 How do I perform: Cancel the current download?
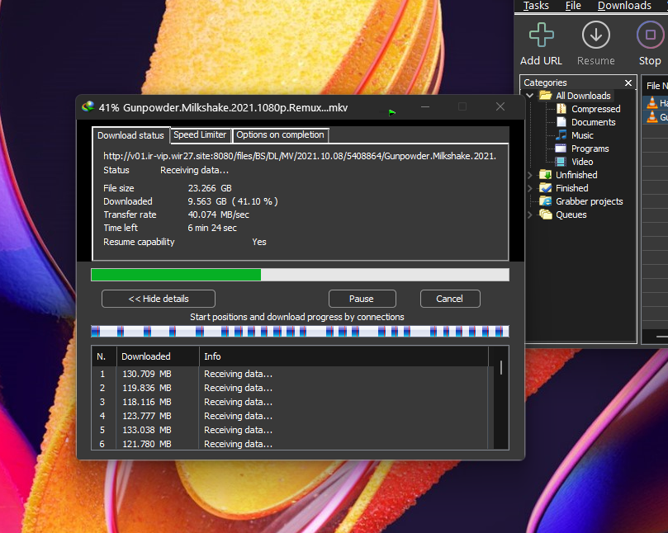tap(450, 299)
